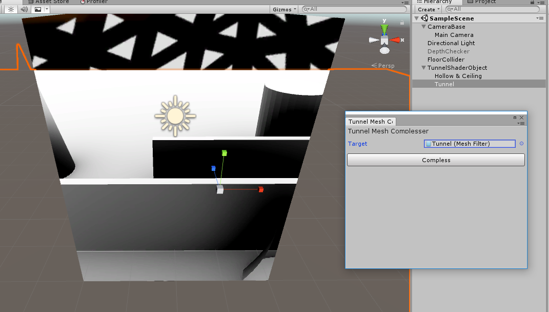
Task: Toggle scene effects image icon
Action: click(x=37, y=9)
